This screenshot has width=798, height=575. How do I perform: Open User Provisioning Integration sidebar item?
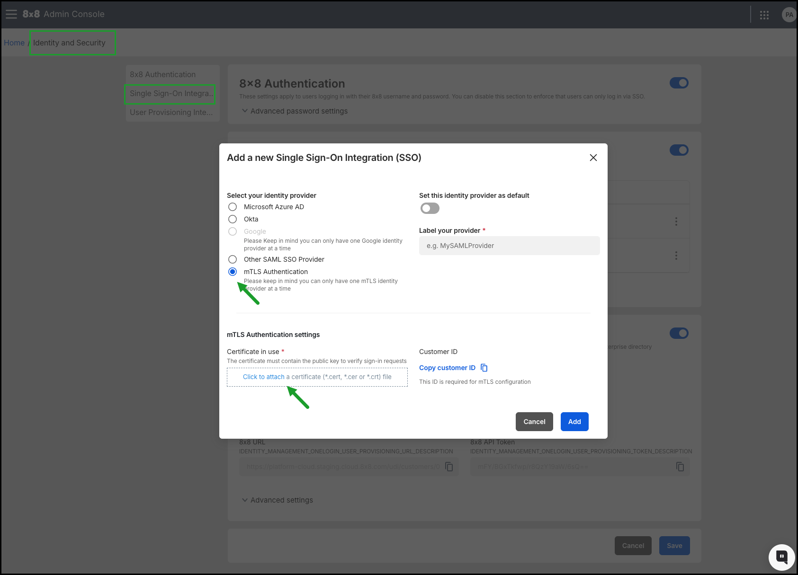point(171,113)
